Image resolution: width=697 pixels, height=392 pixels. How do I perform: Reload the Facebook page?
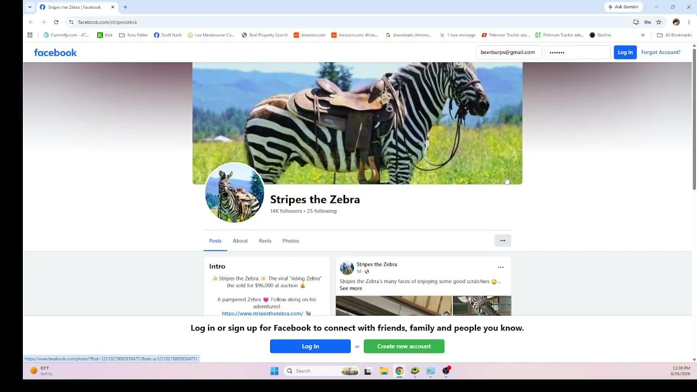point(56,22)
